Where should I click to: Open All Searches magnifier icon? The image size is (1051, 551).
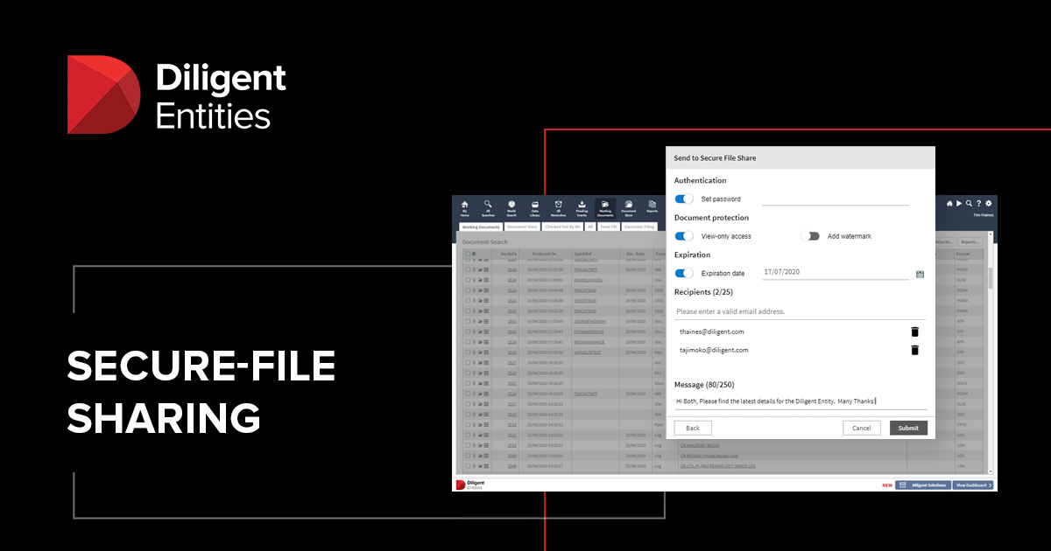tap(488, 207)
